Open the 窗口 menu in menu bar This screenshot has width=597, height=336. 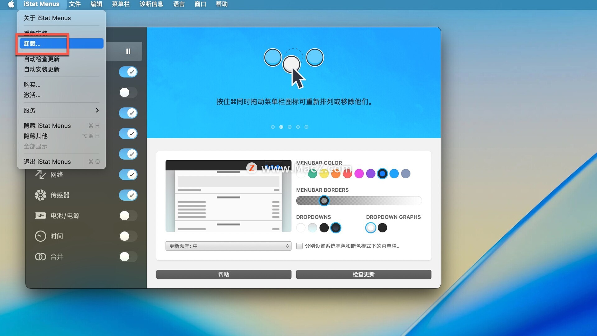(200, 4)
